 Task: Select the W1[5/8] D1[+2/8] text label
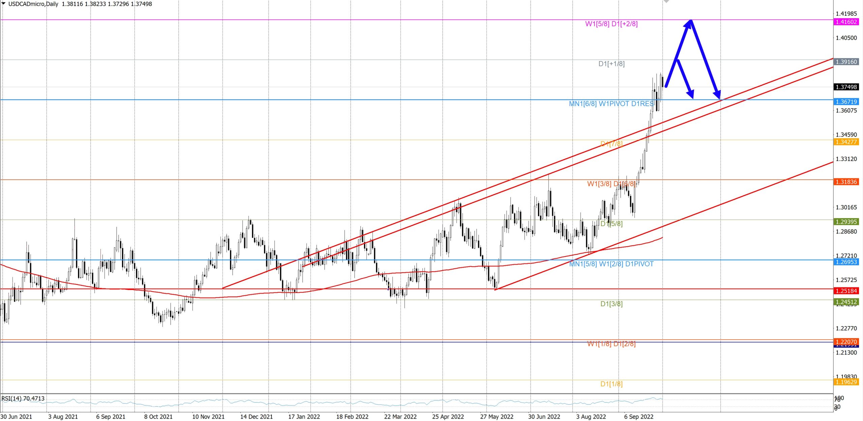(611, 24)
